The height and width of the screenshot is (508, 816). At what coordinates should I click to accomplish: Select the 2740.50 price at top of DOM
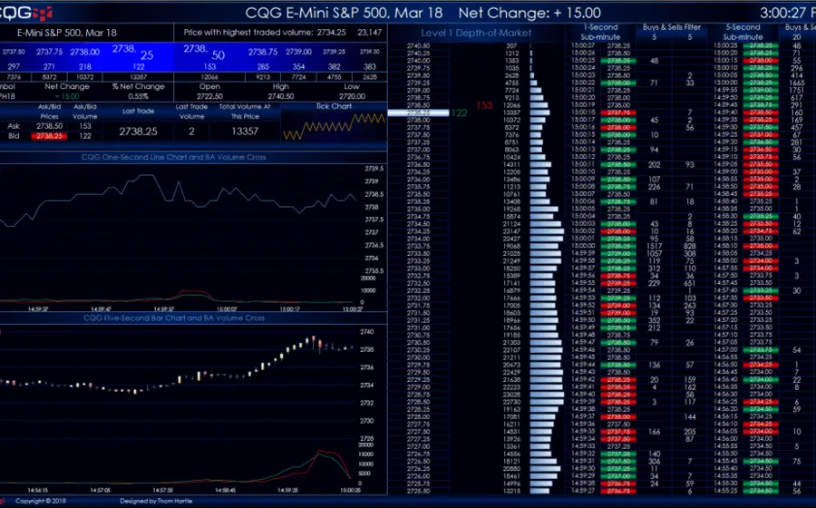(418, 45)
